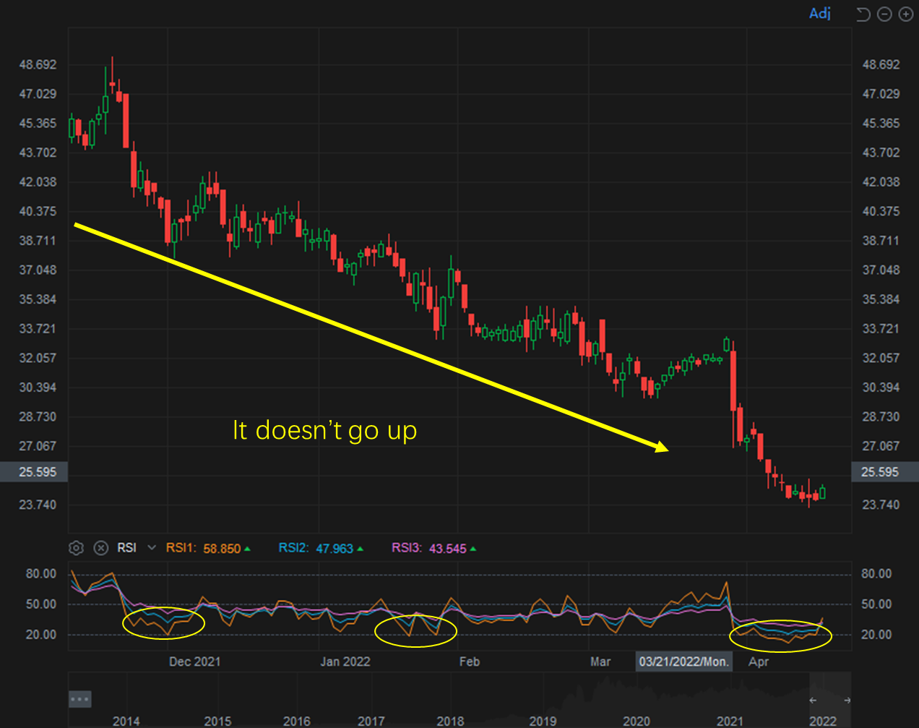Click the right arrow handle of range selector
This screenshot has height=728, width=919.
click(847, 700)
